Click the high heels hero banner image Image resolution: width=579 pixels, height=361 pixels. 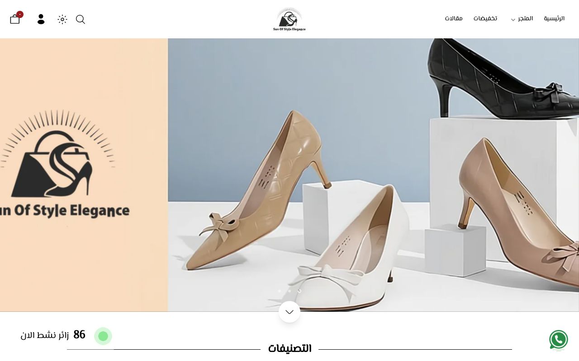tap(373, 175)
